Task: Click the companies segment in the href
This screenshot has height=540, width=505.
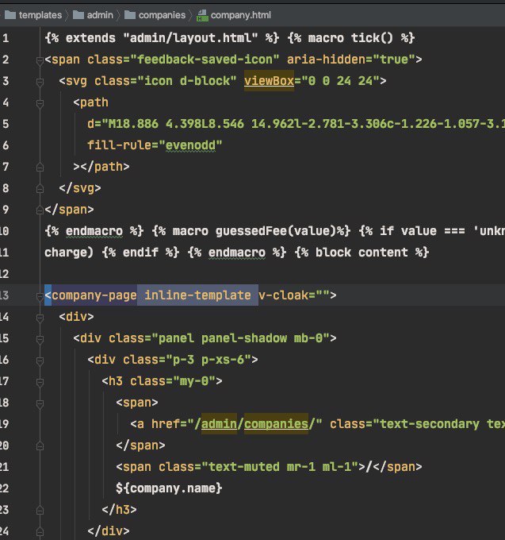Action: point(276,423)
